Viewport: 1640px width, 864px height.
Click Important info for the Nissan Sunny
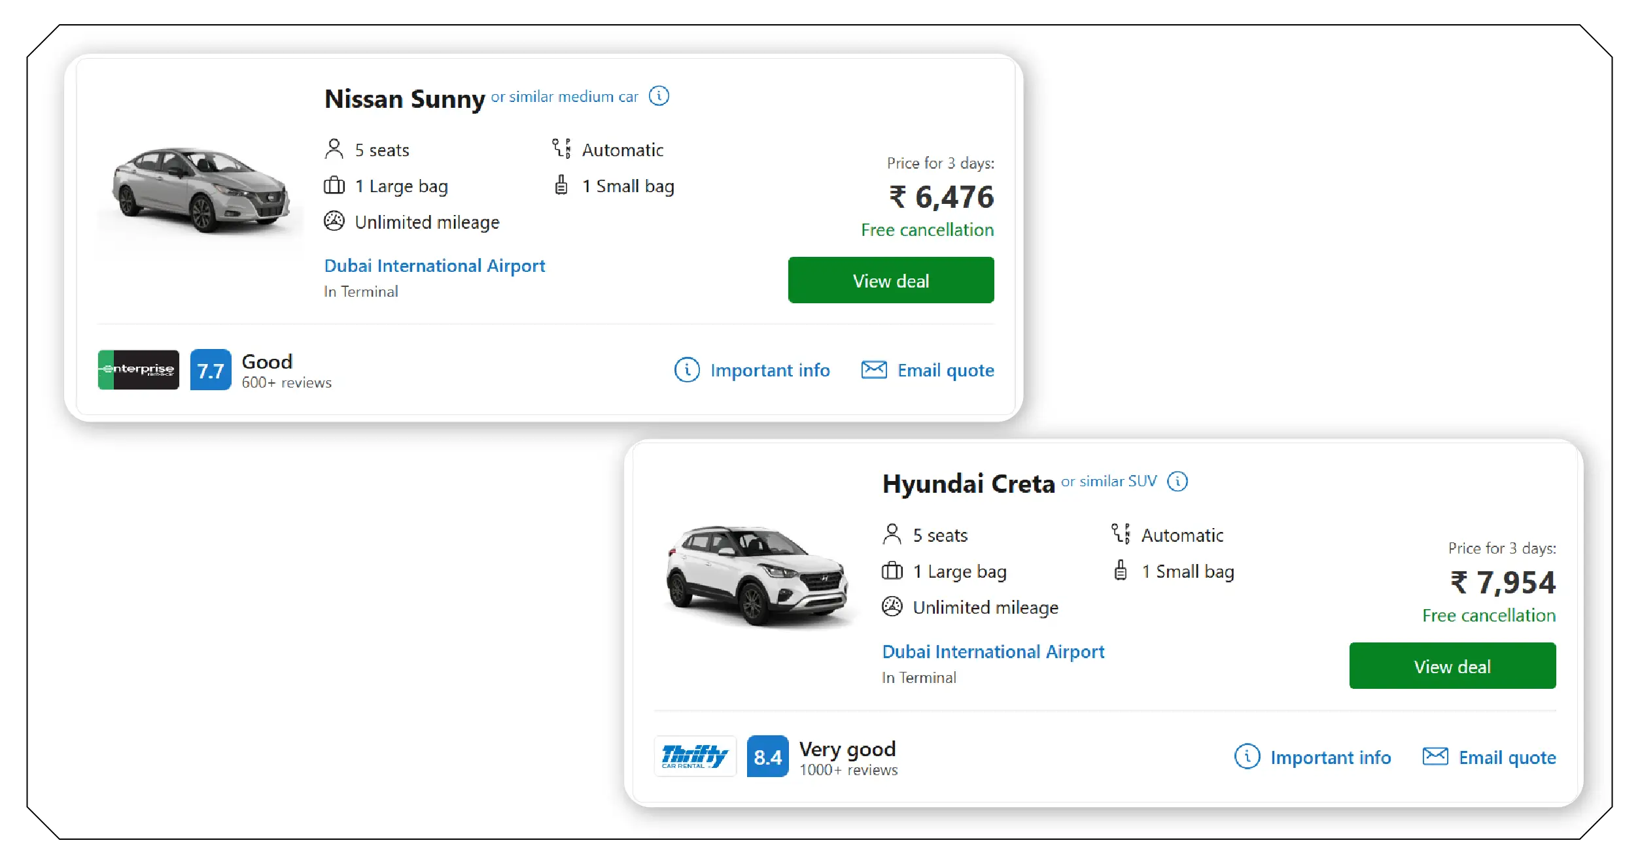click(770, 369)
